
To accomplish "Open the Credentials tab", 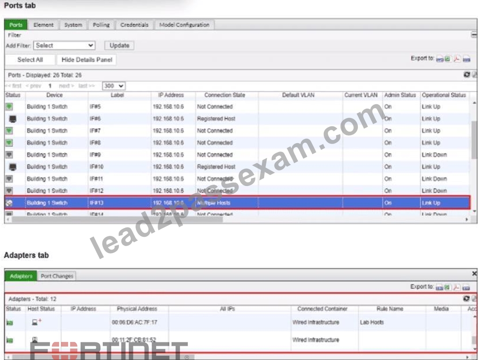I will tap(134, 25).
